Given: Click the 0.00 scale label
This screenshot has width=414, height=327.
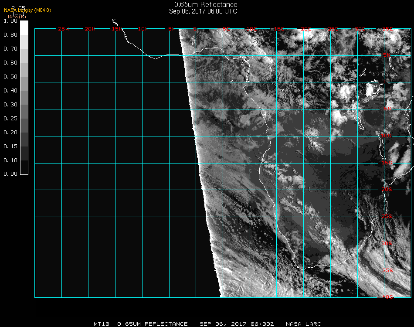Looking at the screenshot, I should tap(10, 174).
